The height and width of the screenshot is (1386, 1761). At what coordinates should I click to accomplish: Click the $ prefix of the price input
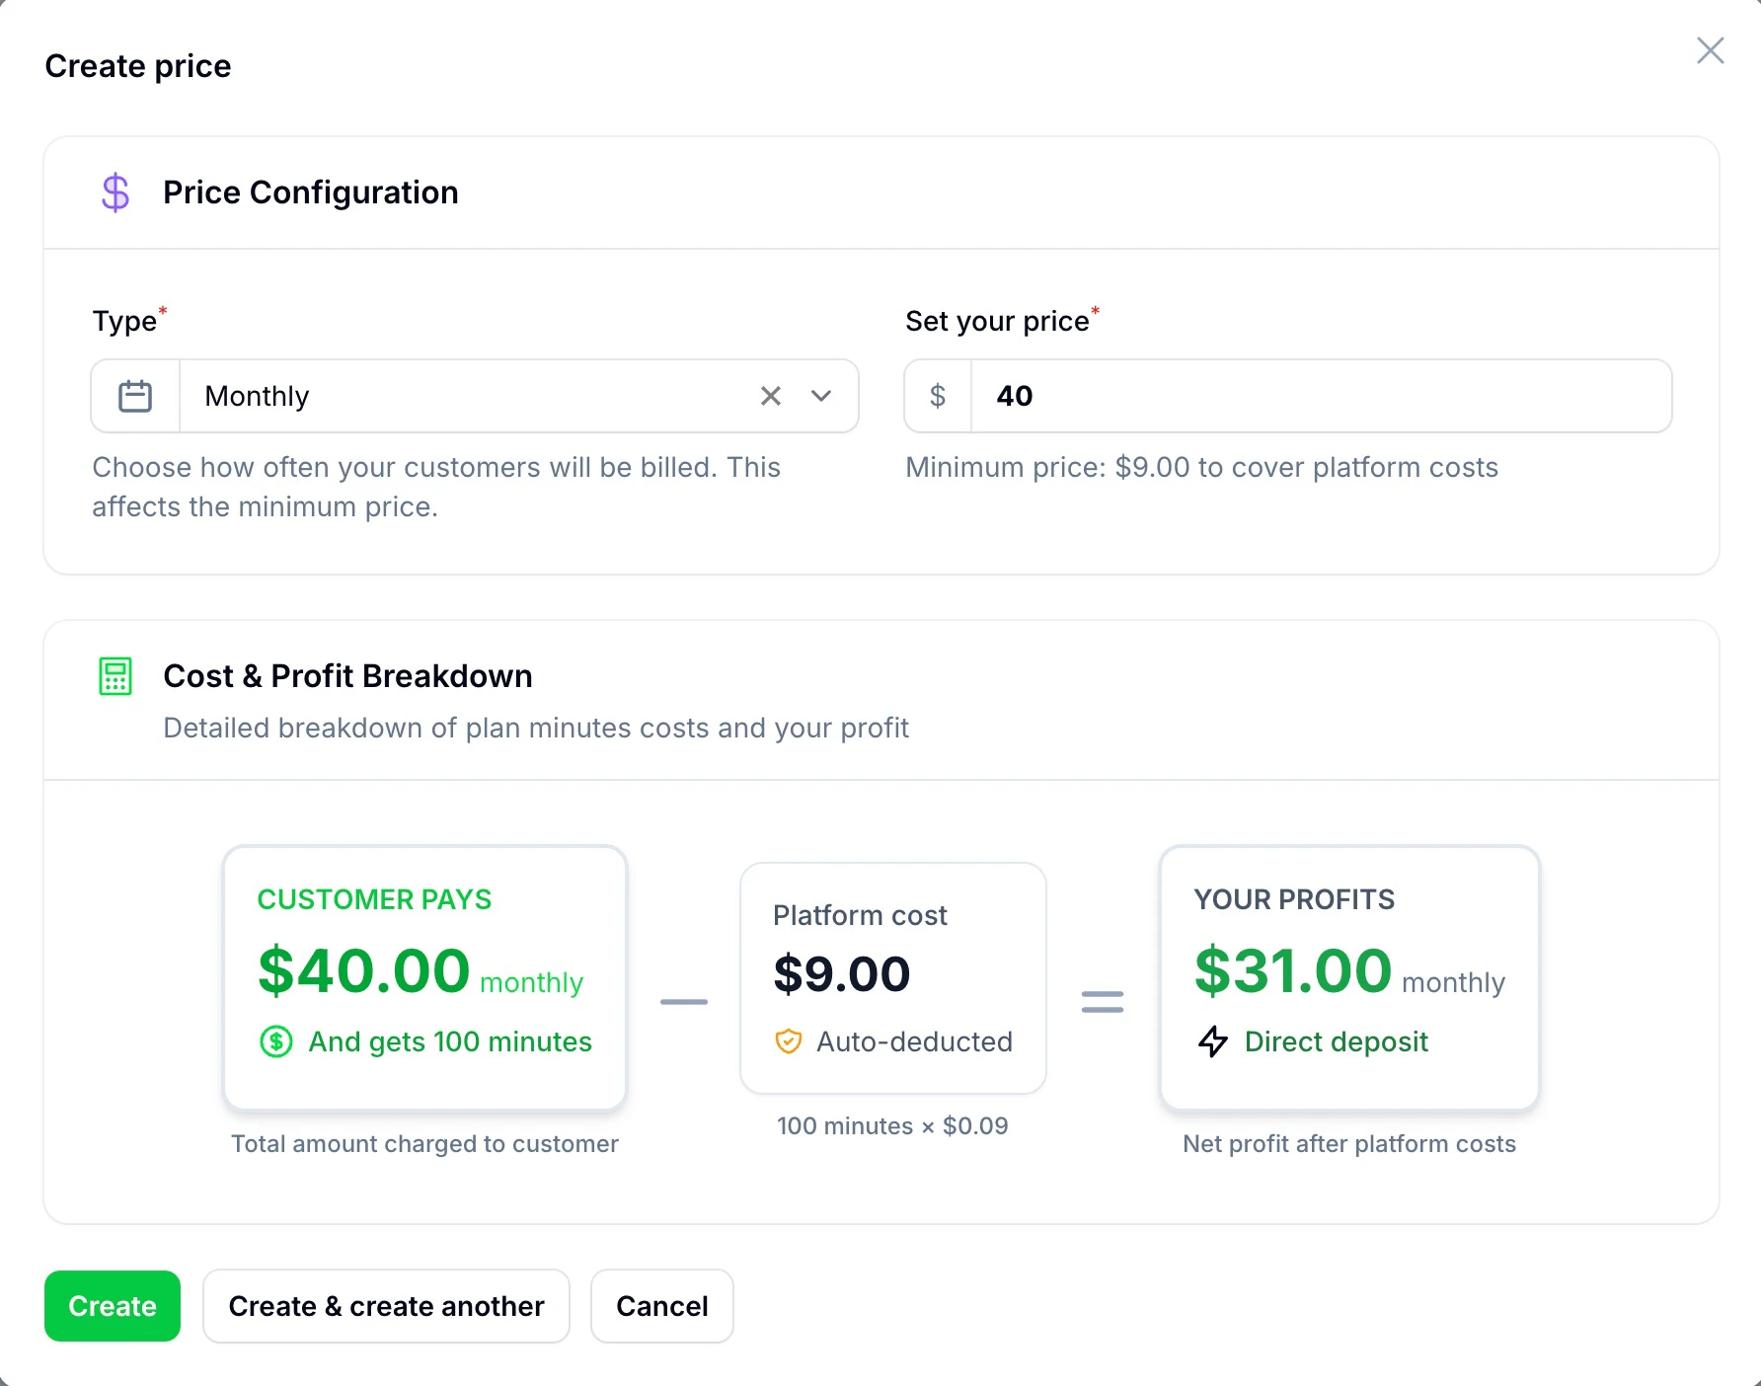(936, 395)
